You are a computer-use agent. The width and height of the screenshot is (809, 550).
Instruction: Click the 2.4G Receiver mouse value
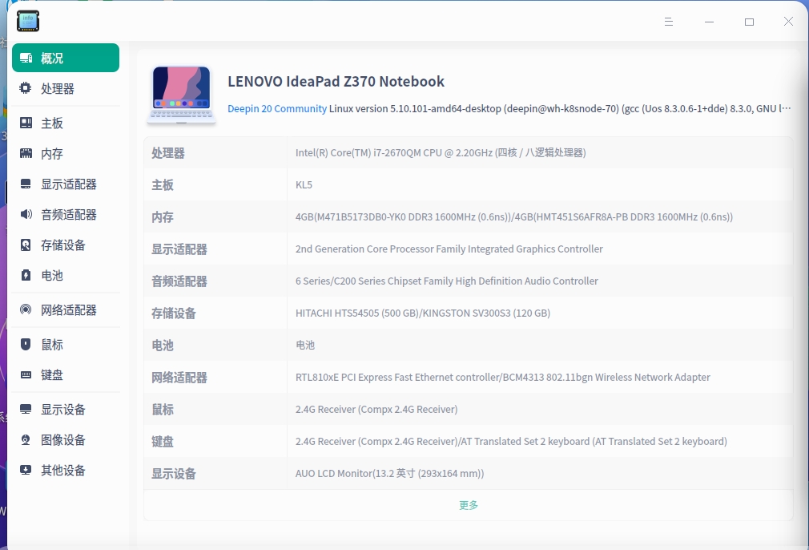point(376,409)
